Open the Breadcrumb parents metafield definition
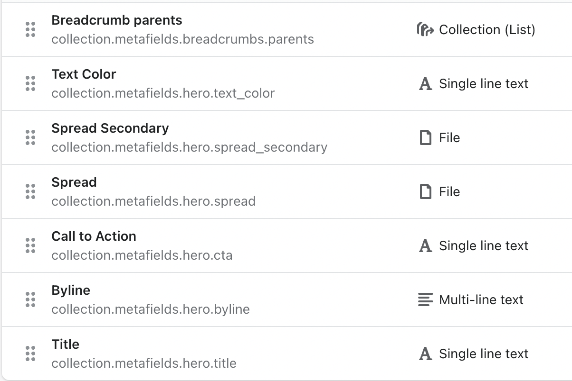 pyautogui.click(x=116, y=20)
